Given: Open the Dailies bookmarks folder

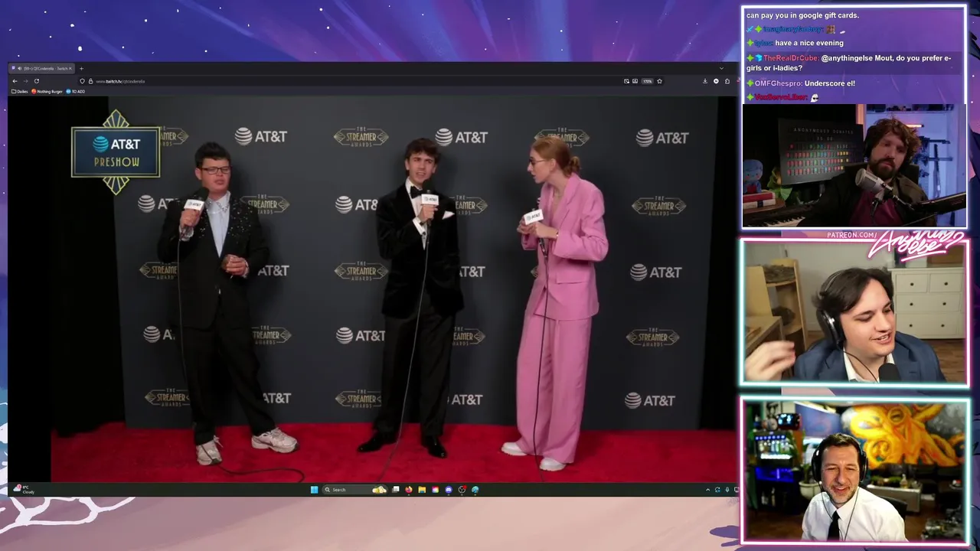Looking at the screenshot, I should pyautogui.click(x=20, y=91).
